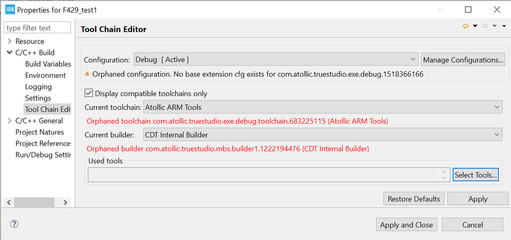This screenshot has width=511, height=240.
Task: Click the left scroll arrow in sidebar
Action: [9, 202]
